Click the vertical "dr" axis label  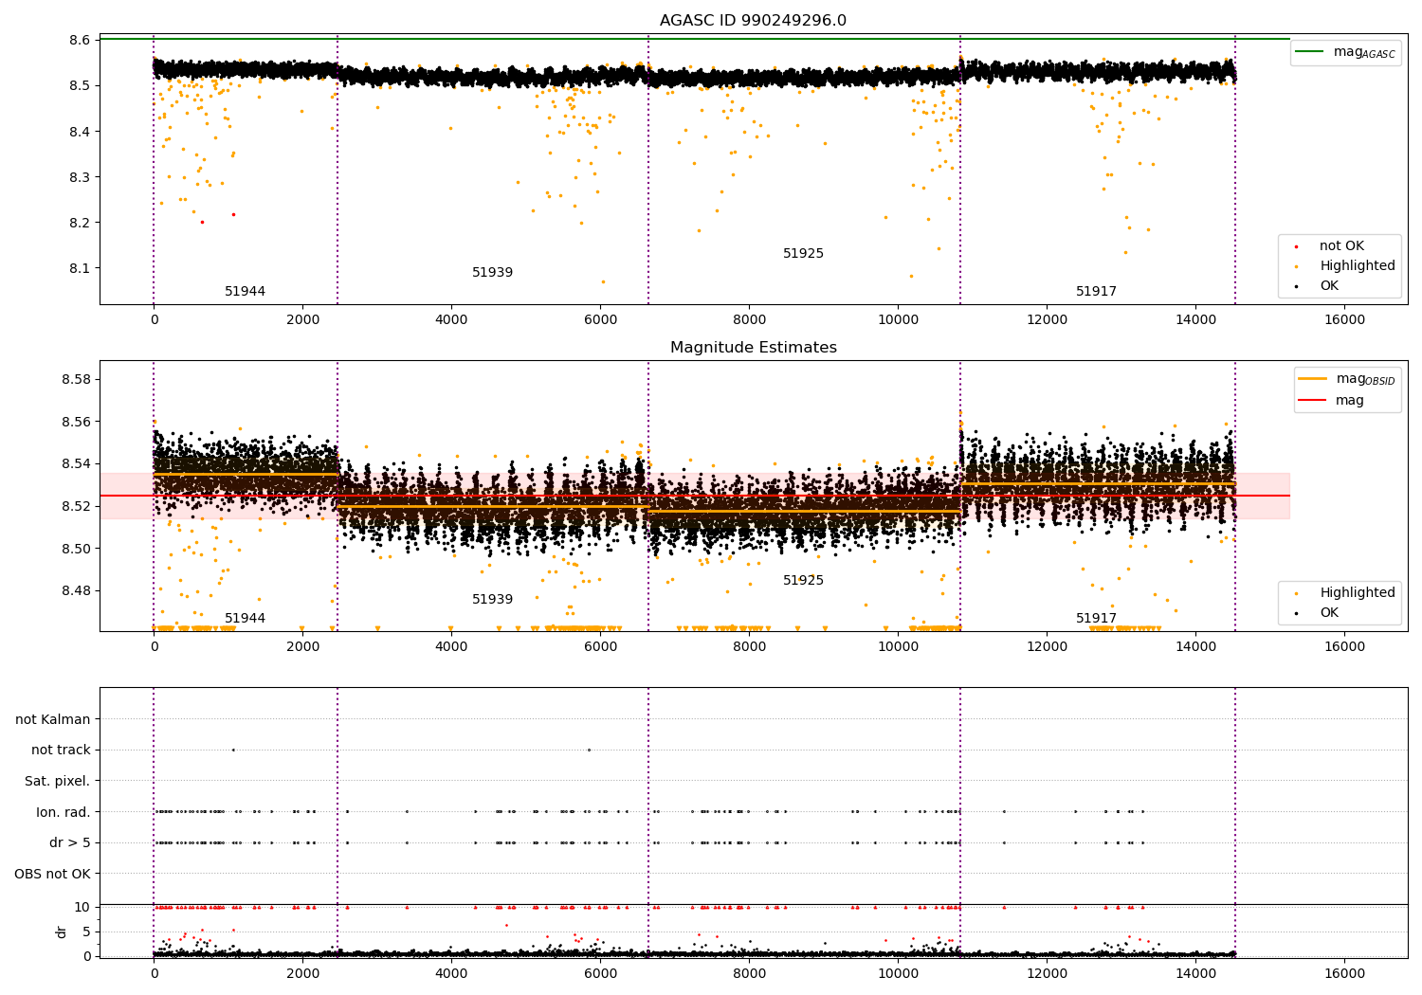point(62,932)
